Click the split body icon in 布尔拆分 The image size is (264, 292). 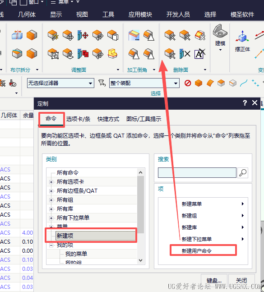tap(17, 35)
